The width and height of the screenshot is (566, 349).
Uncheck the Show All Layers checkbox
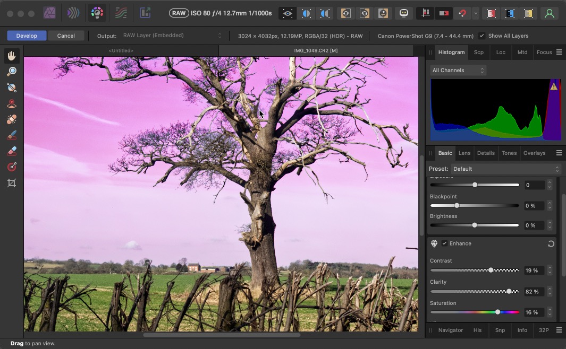481,36
